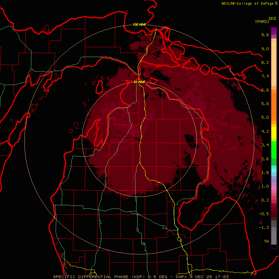Screen dimensions: 279x279
Task: Click the TH label on the legend
Action: tap(266, 241)
